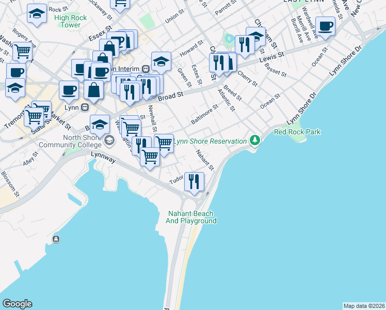Select the restaurant marker above Lewis St
Viewport: 386px width, 310px height.
(245, 45)
